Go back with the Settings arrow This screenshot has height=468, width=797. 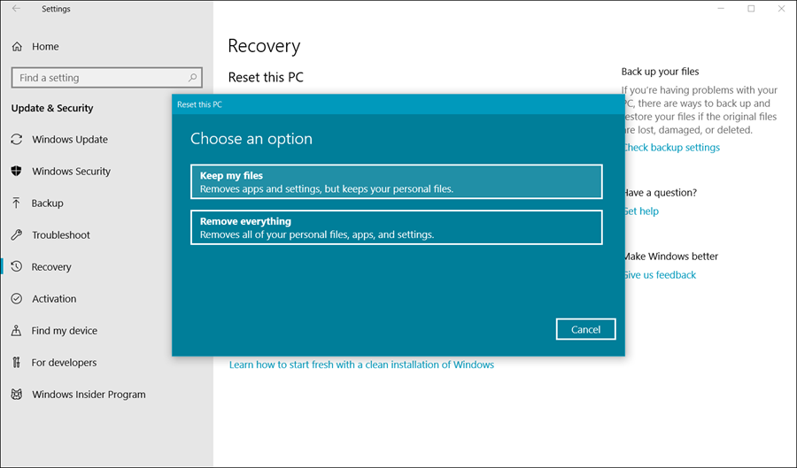pyautogui.click(x=16, y=9)
